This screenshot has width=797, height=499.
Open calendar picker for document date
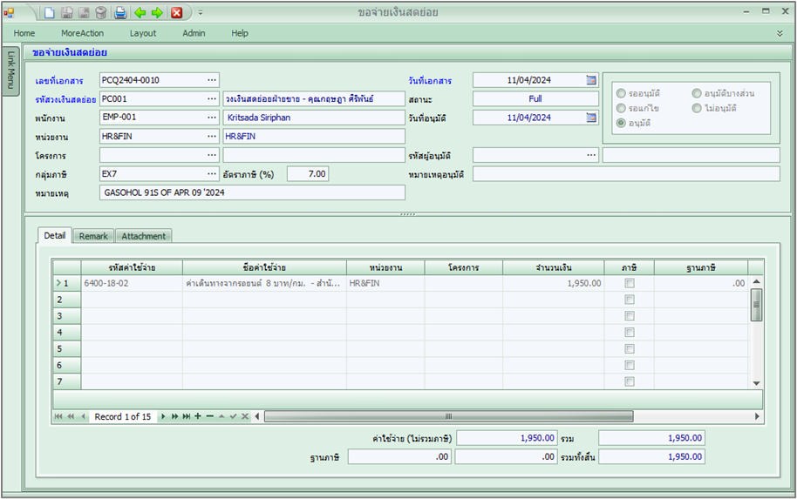coord(591,80)
